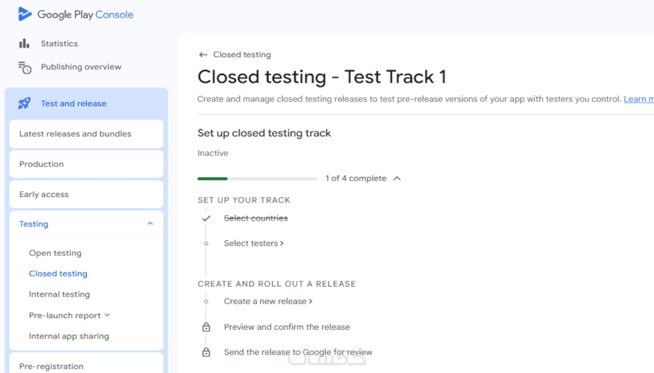Viewport: 654px width, 373px height.
Task: Click the back arrow beside Closed testing
Action: [x=203, y=55]
